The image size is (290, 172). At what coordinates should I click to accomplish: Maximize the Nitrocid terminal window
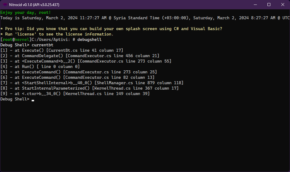pos(269,5)
